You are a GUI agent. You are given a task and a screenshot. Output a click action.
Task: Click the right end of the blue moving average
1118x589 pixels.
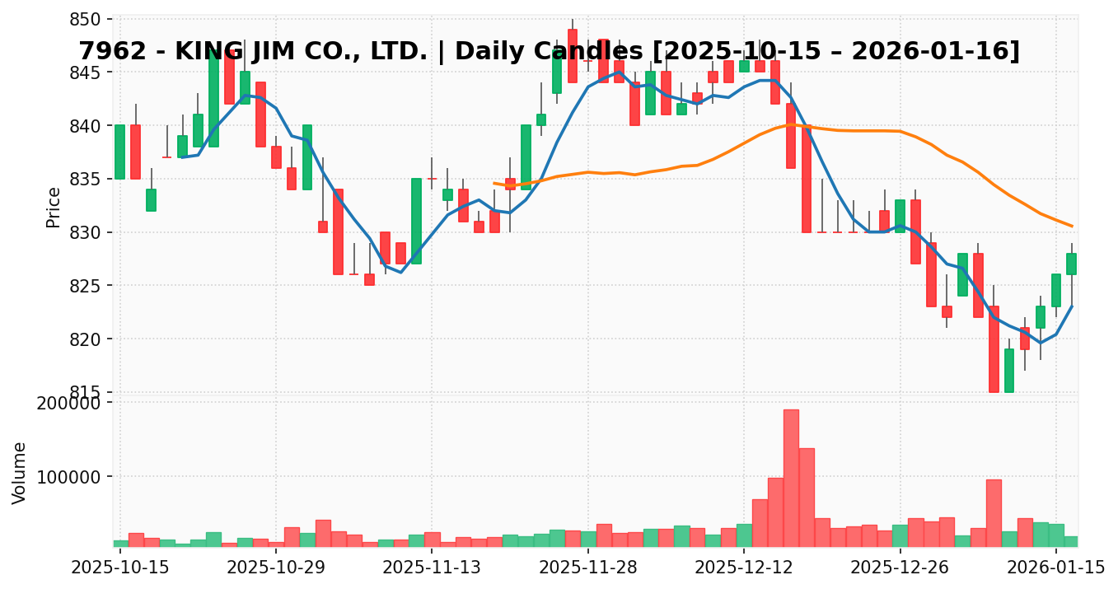(x=1071, y=306)
